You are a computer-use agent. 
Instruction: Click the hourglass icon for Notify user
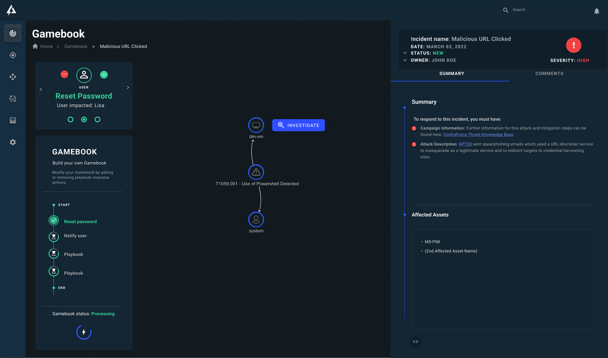(x=54, y=236)
